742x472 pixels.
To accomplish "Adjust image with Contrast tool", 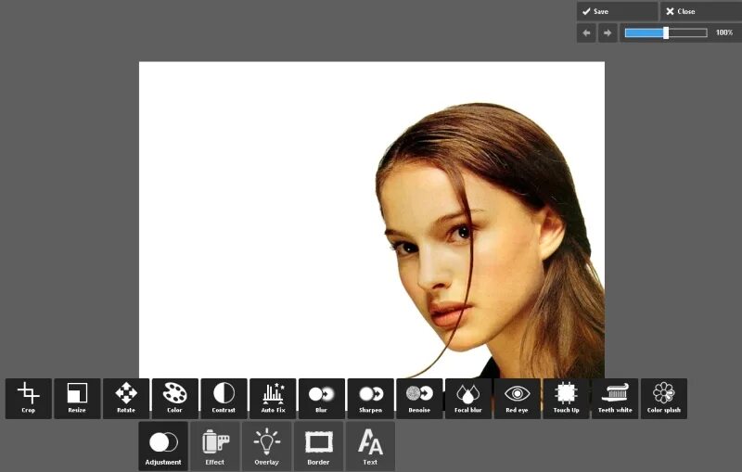I will pos(224,398).
